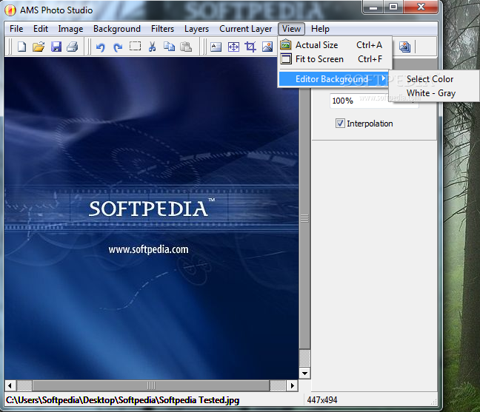Toggle the Interpolation checkbox
480x412 pixels.
pos(340,124)
